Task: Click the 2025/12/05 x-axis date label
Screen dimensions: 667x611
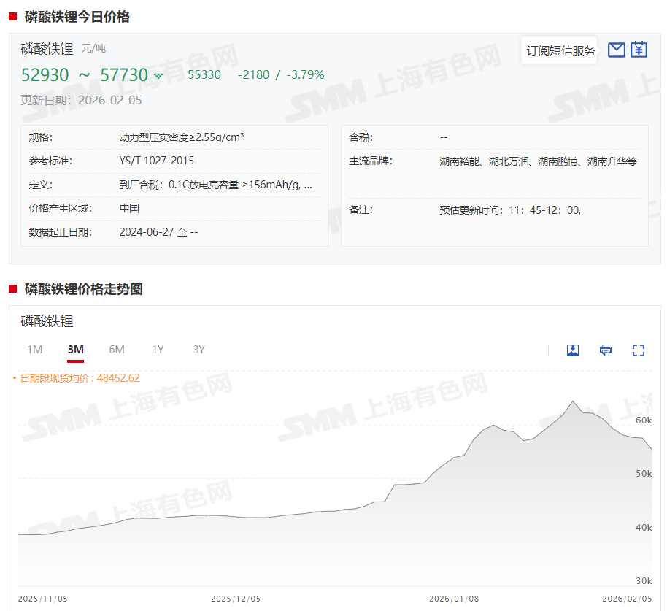Action: coord(236,599)
